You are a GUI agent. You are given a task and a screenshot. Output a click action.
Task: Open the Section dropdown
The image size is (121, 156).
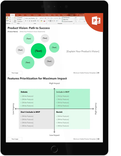[20, 21]
